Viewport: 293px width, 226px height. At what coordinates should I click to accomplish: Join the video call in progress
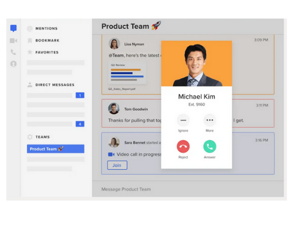pyautogui.click(x=117, y=165)
